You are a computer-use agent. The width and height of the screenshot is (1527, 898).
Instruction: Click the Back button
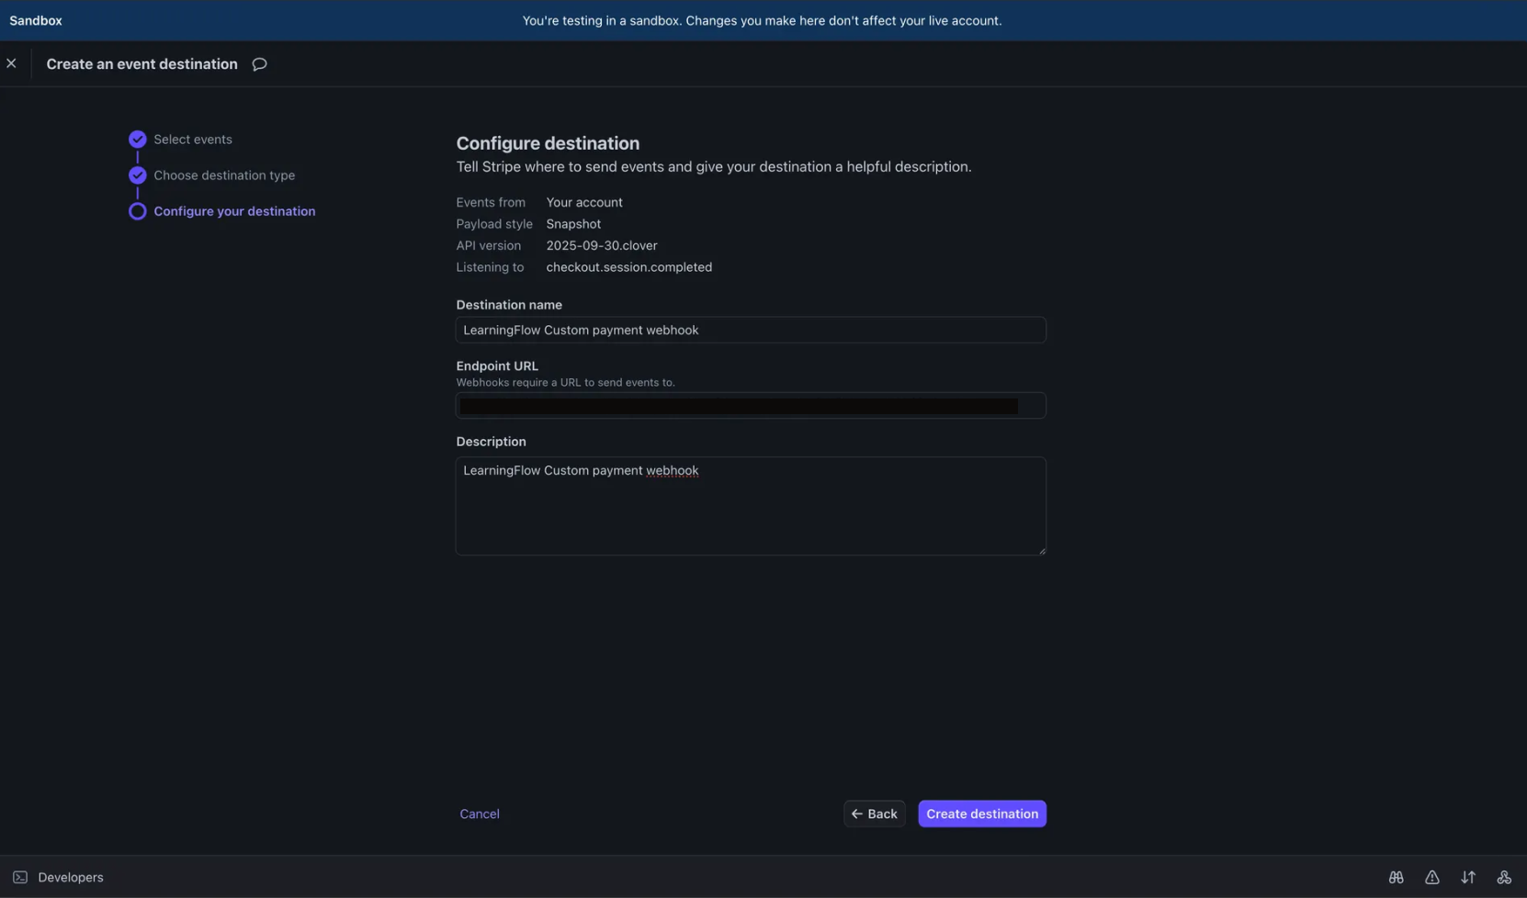(874, 814)
